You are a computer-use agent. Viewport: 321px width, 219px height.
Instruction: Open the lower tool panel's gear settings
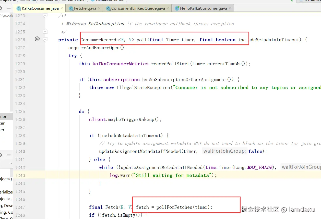click(x=1, y=155)
